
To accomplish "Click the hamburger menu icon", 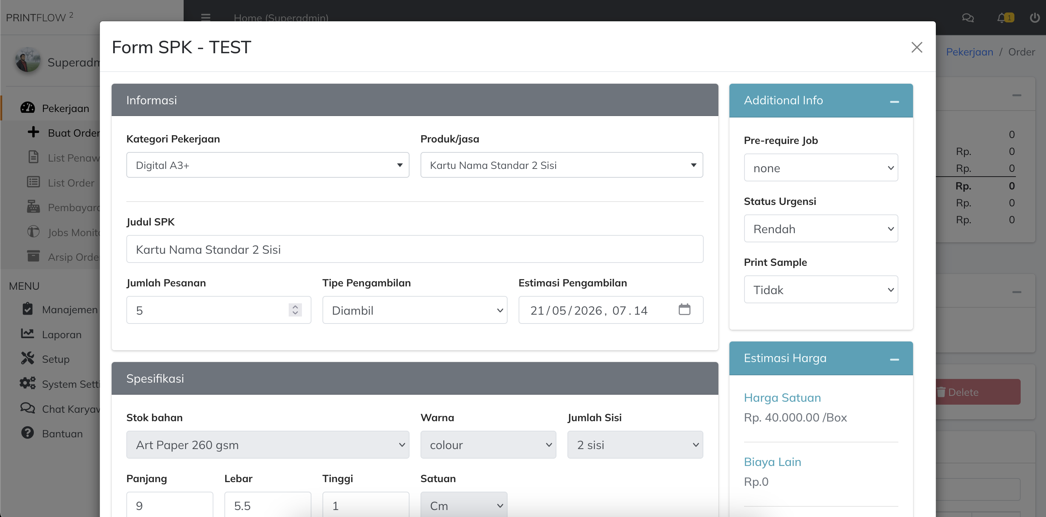I will point(206,18).
